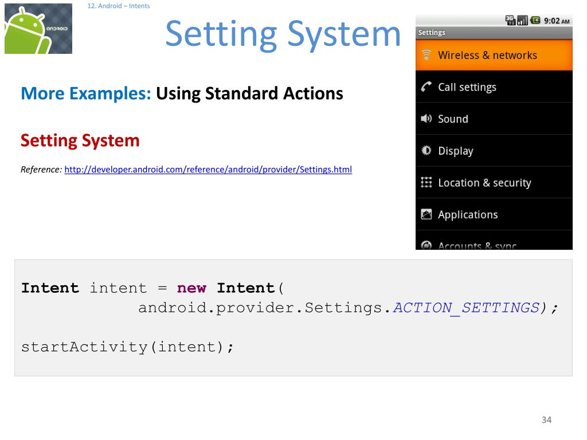
Task: Open Location & security entry
Action: point(494,182)
